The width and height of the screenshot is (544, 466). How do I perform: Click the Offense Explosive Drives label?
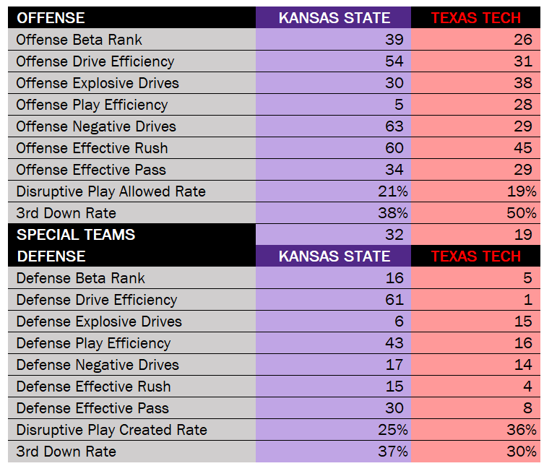98,83
